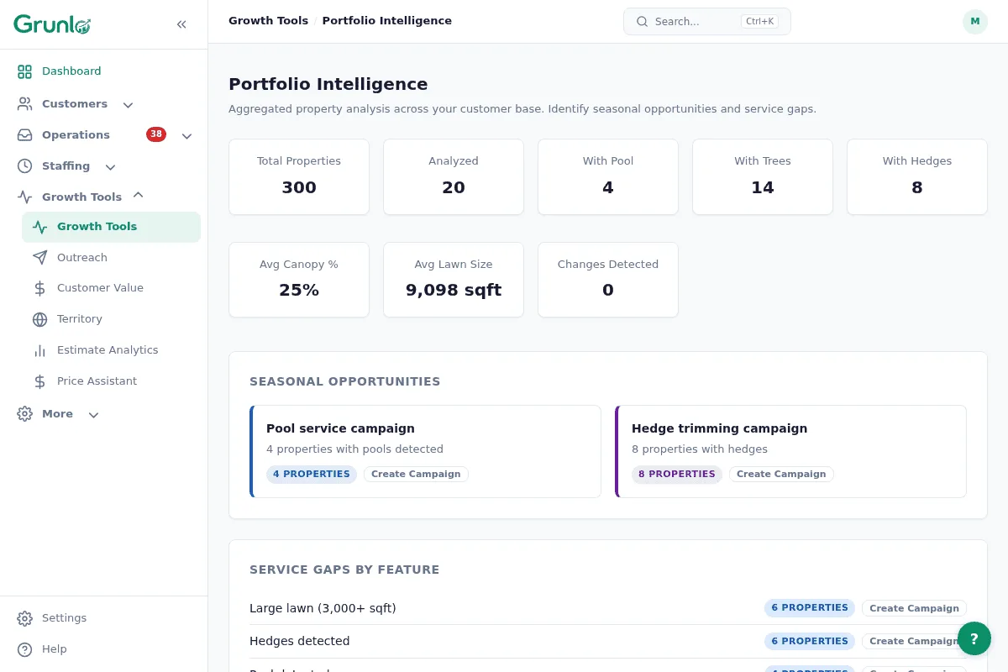Image resolution: width=1008 pixels, height=672 pixels.
Task: Click the Growth Tools pulse icon in header row
Action: [25, 197]
